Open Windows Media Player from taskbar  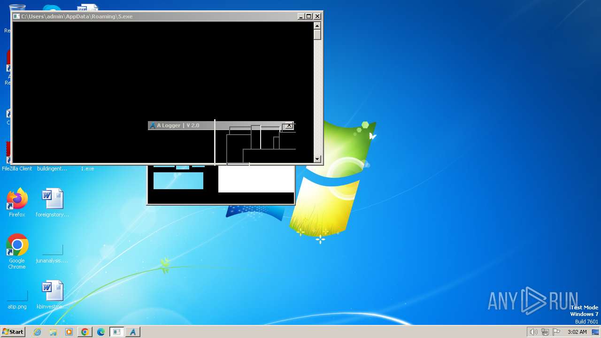click(x=69, y=332)
